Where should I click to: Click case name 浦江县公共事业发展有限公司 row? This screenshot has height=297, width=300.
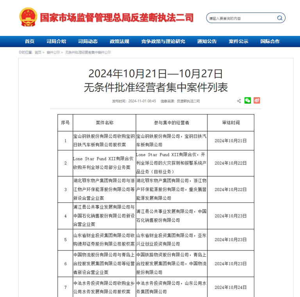[104, 216]
